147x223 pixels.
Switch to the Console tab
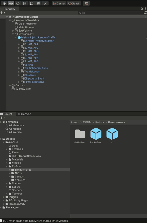click(24, 114)
